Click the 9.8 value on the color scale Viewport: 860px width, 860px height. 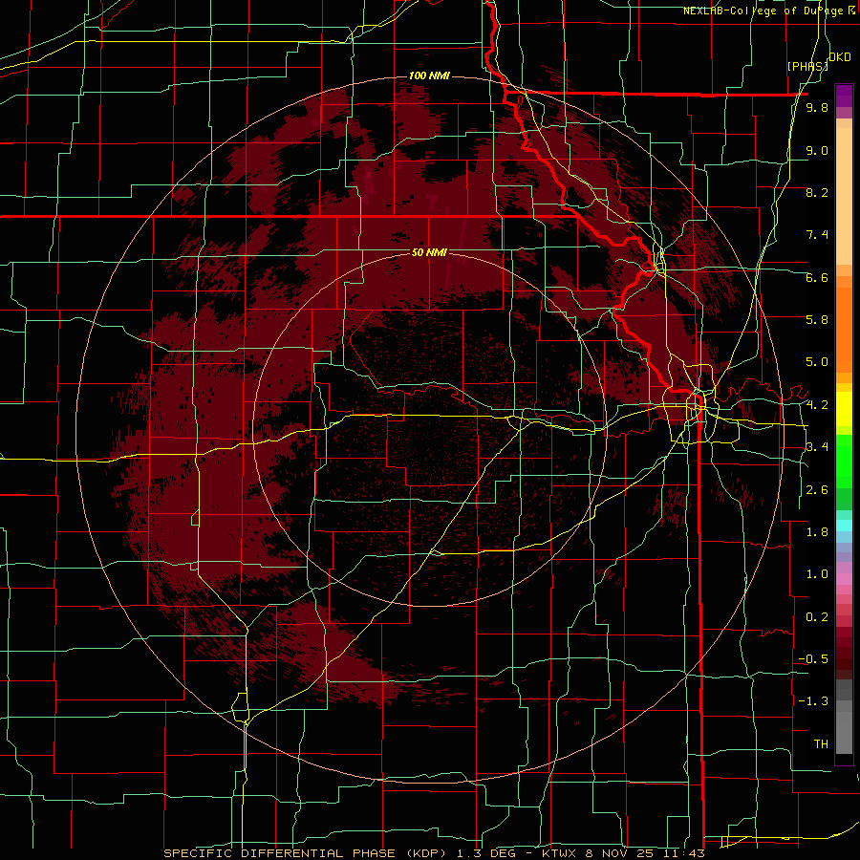coord(817,107)
